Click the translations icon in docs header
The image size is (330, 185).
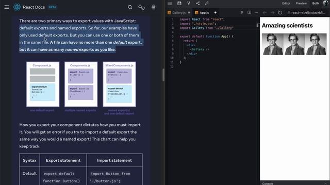coord(141,7)
